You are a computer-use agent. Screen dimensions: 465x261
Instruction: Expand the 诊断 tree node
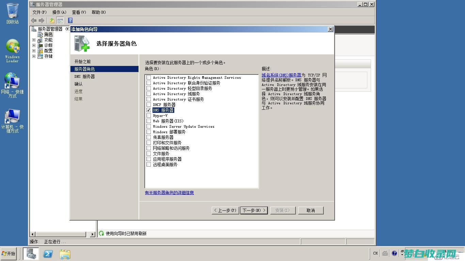(x=34, y=45)
